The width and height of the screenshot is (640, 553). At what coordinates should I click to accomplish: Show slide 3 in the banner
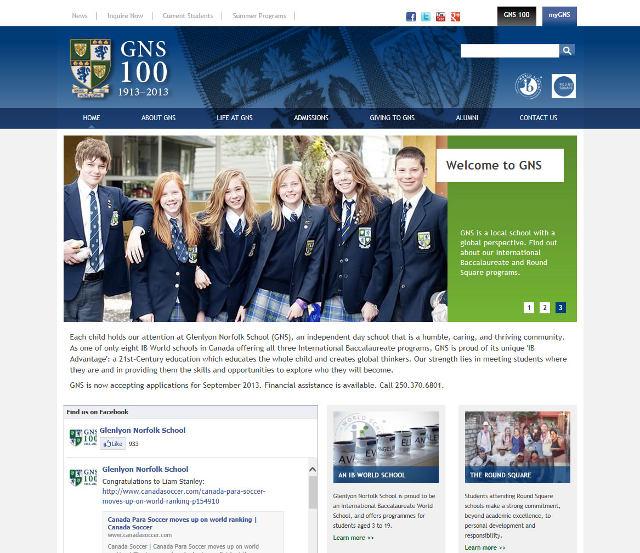tap(560, 308)
